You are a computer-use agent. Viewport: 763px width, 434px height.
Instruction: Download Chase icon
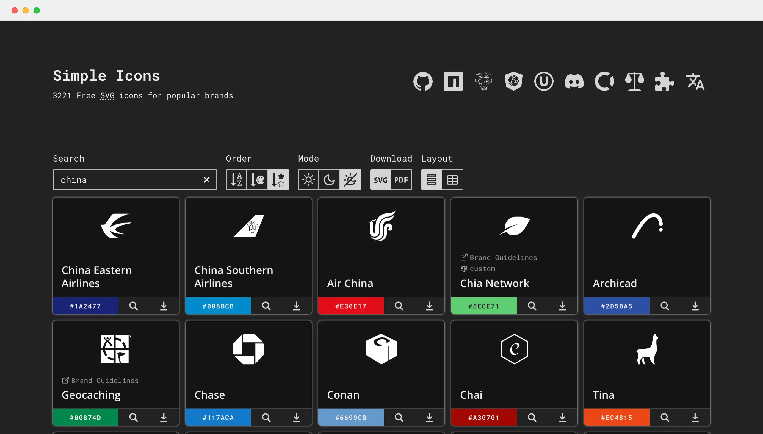pyautogui.click(x=296, y=417)
